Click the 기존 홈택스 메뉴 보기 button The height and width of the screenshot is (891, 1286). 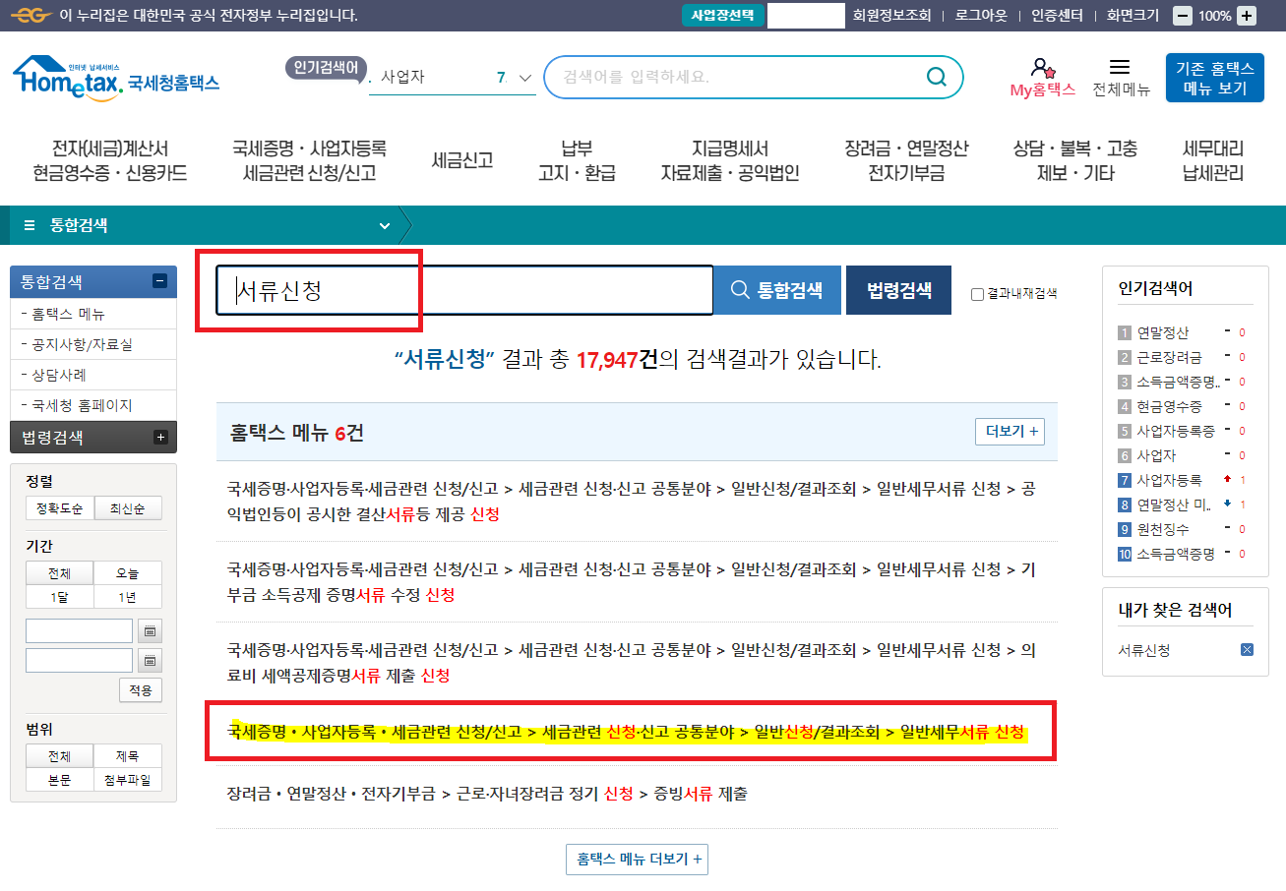pos(1214,77)
